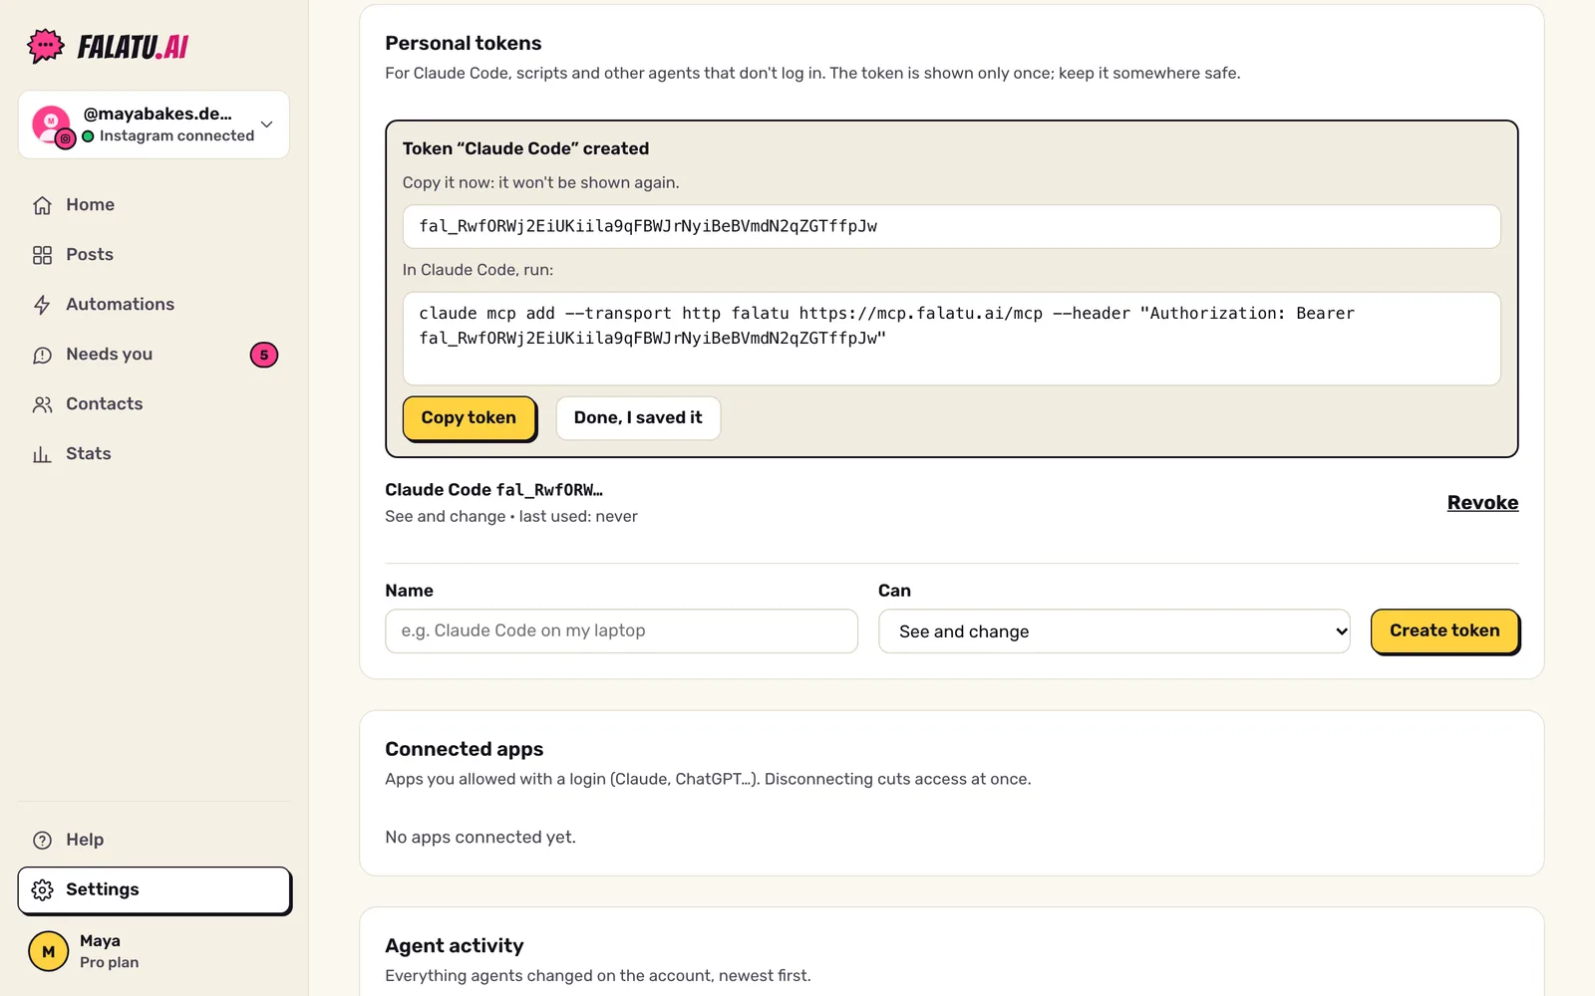Click the Create token button

(1444, 631)
